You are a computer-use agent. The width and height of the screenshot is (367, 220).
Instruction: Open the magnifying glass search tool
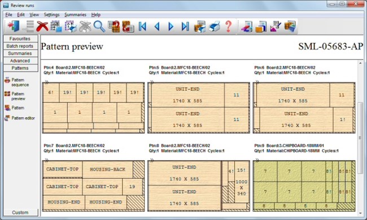click(x=99, y=26)
